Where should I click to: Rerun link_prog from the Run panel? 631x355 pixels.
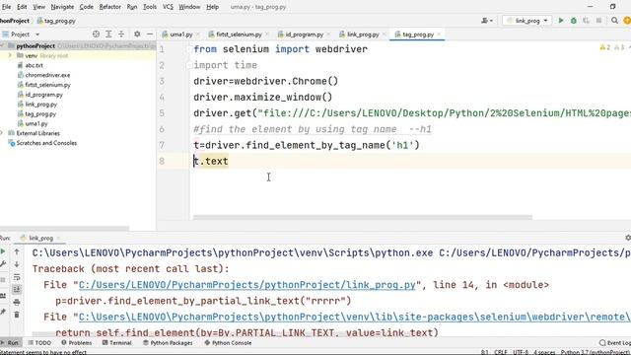click(3, 251)
